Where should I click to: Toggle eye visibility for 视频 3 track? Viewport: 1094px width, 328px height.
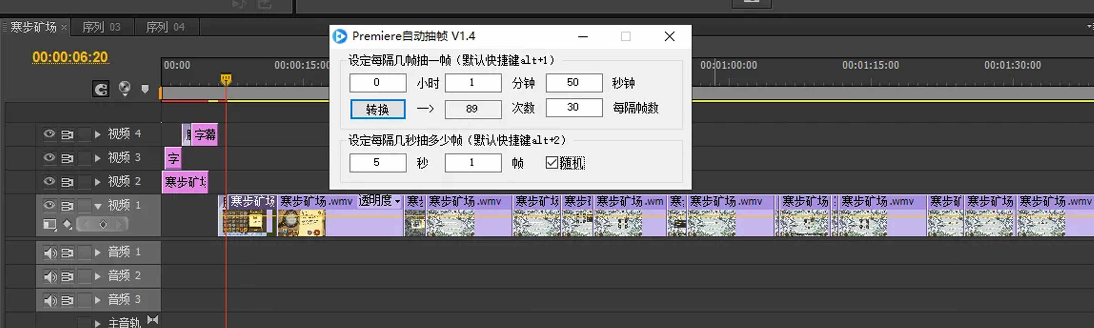tap(49, 158)
